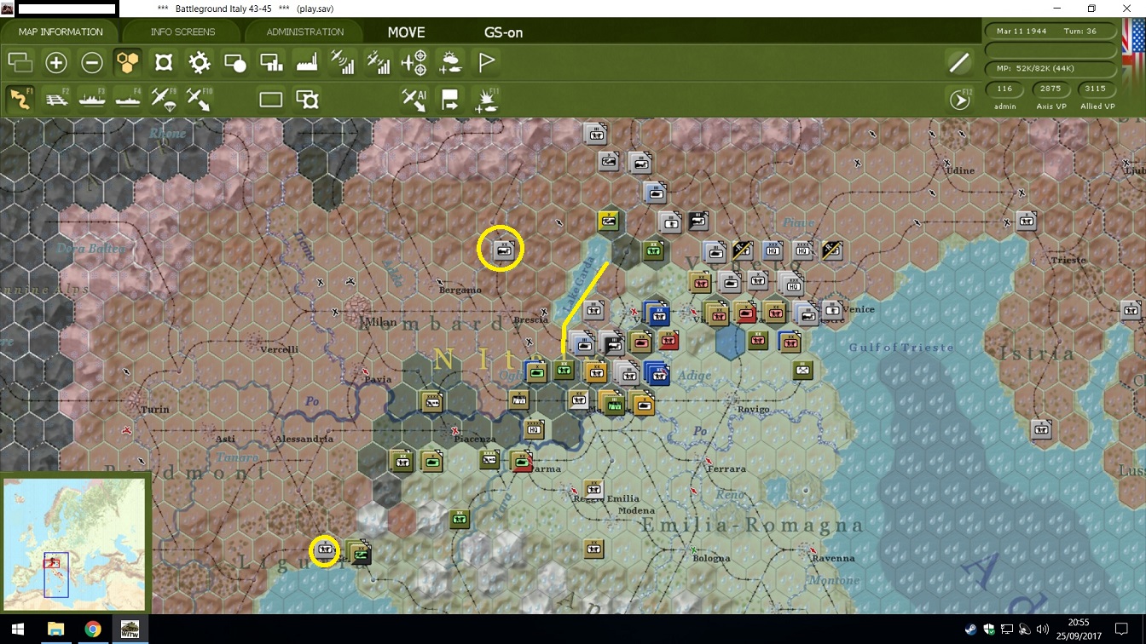The image size is (1146, 644).
Task: Click the date and turn field Mar 11 1944
Action: point(1050,32)
